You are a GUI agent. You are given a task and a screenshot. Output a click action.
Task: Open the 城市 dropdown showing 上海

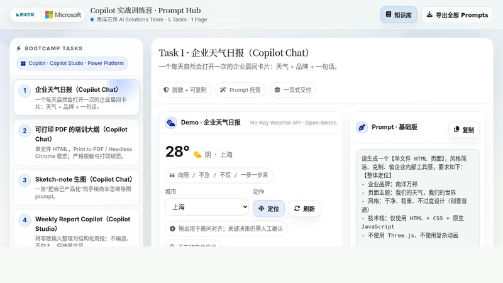tap(207, 207)
